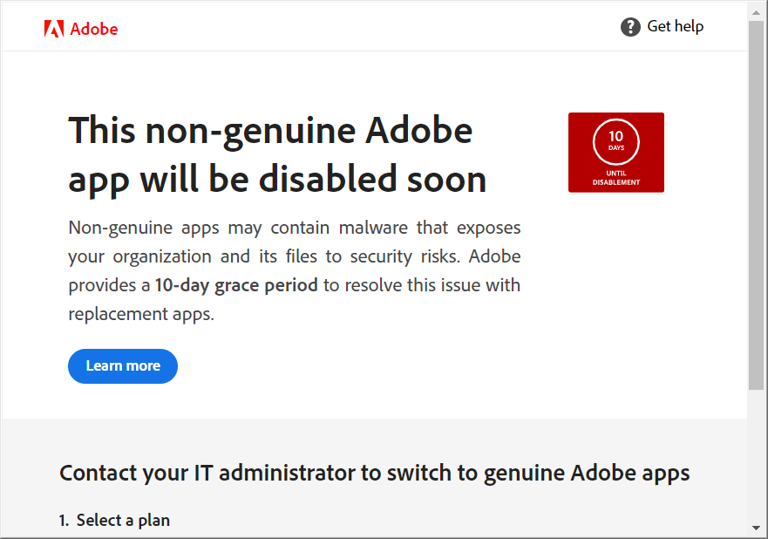Click the "Adobe" wordmark text
The width and height of the screenshot is (768, 539).
pyautogui.click(x=94, y=29)
